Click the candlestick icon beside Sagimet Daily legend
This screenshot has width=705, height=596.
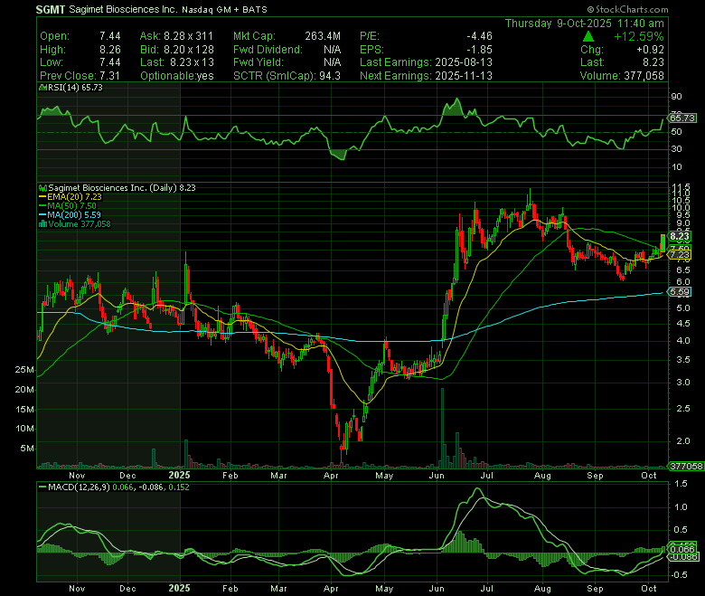(x=42, y=188)
